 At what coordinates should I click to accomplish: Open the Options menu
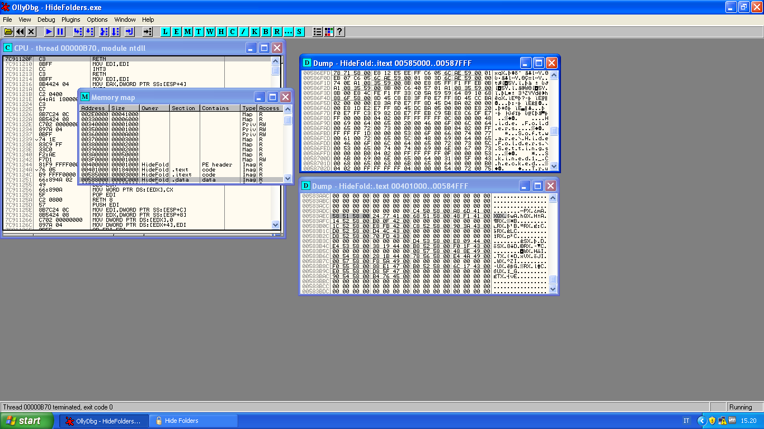click(x=97, y=20)
